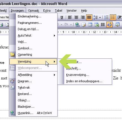This screenshot has height=121, width=122.
Task: Choose Kruisverwijzing from the submenu
Action: tap(77, 75)
